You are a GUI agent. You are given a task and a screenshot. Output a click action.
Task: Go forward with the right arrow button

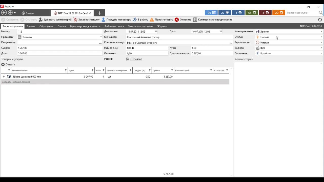point(10,13)
